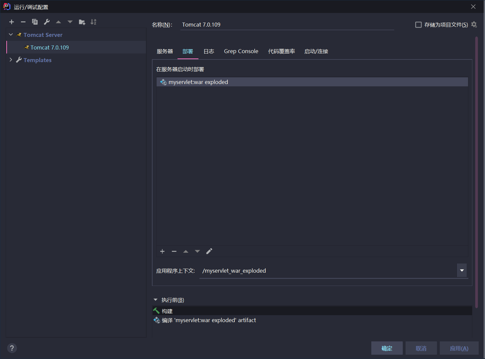The image size is (485, 359).
Task: Add a deployment artifact with plus icon
Action: tap(162, 251)
